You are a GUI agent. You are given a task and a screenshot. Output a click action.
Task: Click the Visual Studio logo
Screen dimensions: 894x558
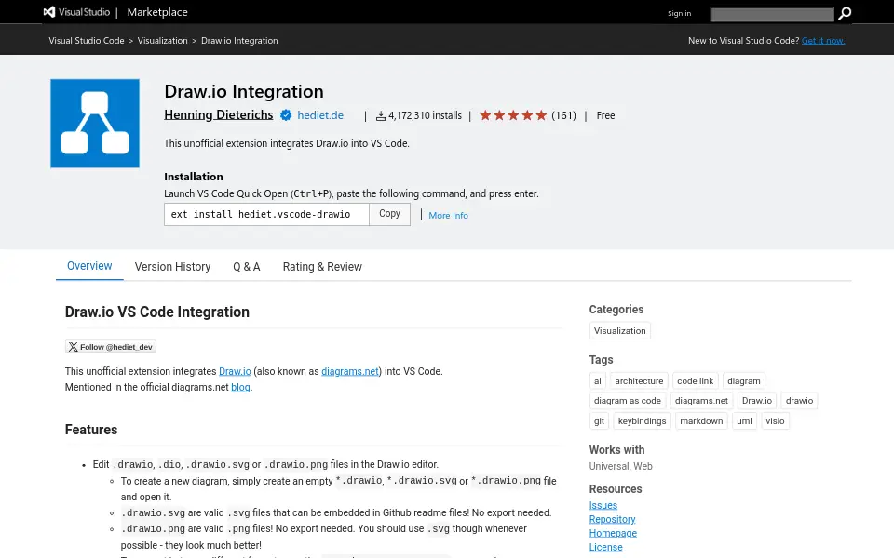tap(76, 12)
